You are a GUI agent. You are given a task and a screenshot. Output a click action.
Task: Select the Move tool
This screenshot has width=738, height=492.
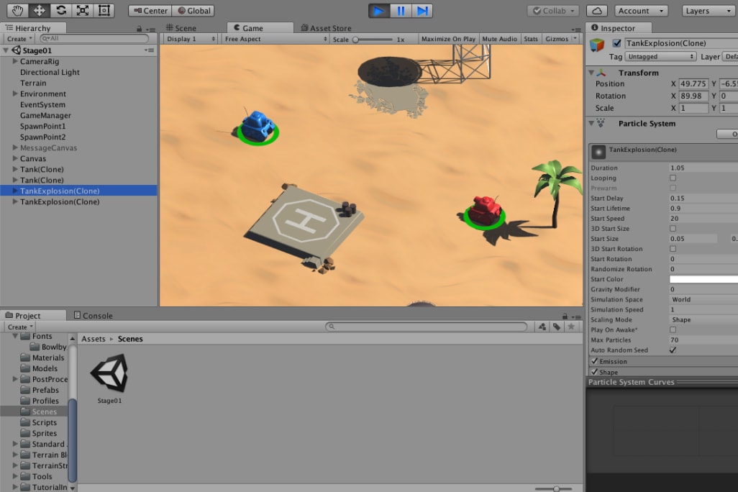coord(40,10)
